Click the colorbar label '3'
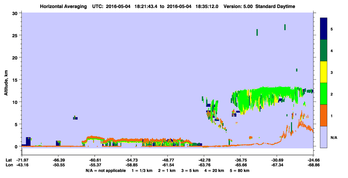Screen dimensions: 348x178 332,72
